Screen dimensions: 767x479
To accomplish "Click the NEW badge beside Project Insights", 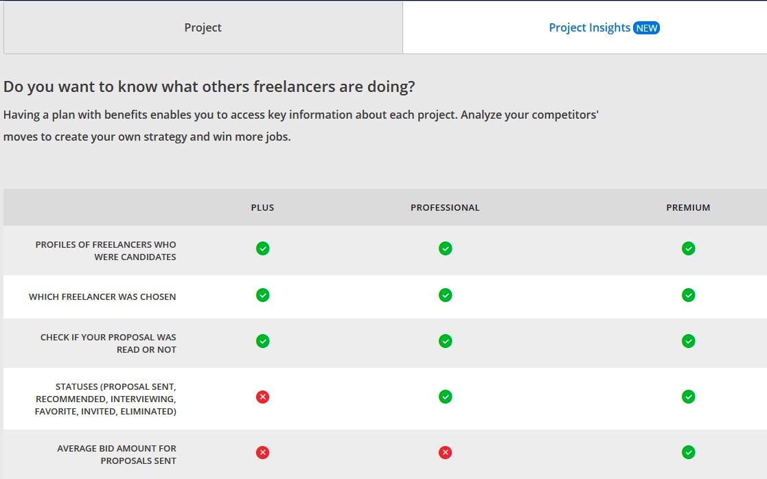I will click(646, 28).
